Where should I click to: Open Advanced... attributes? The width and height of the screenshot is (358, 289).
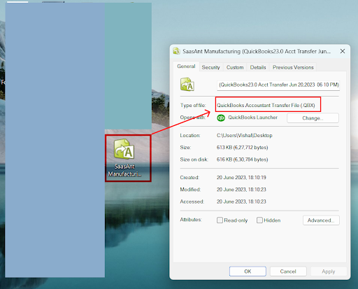[321, 220]
